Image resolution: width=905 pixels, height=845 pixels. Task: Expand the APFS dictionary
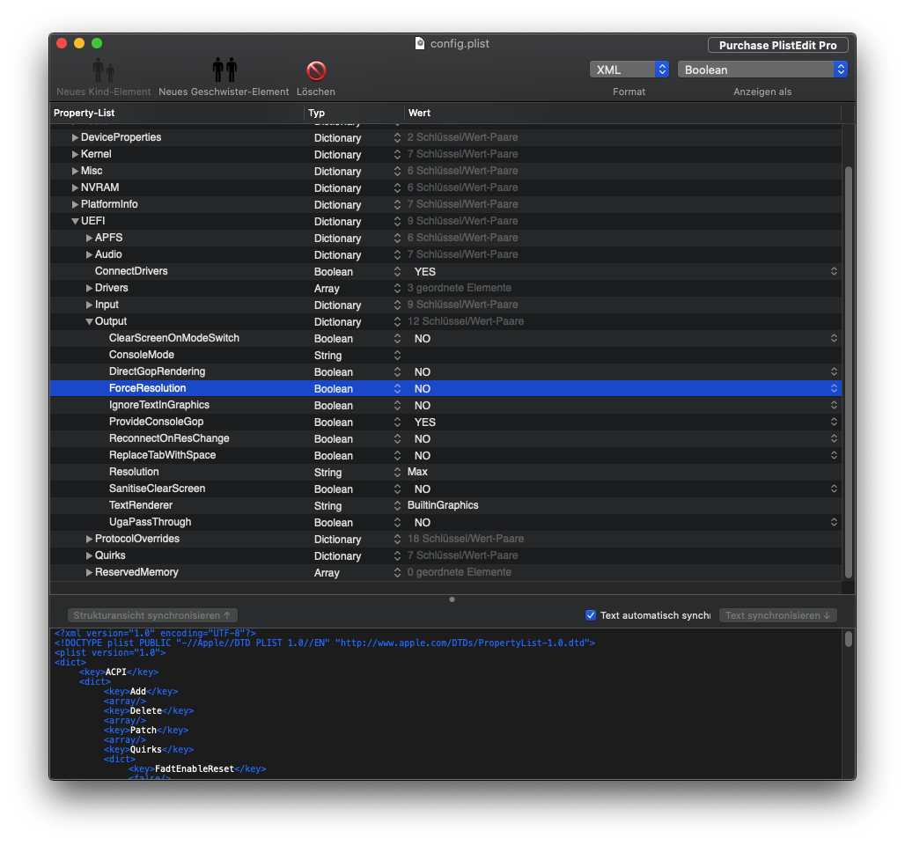pos(89,238)
